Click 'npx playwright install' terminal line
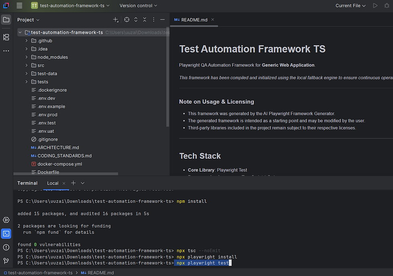The image size is (393, 276). tap(207, 257)
